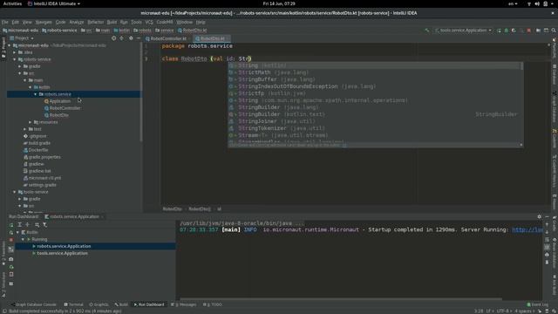This screenshot has height=314, width=558.
Task: Open Application file in project tree
Action: point(60,101)
